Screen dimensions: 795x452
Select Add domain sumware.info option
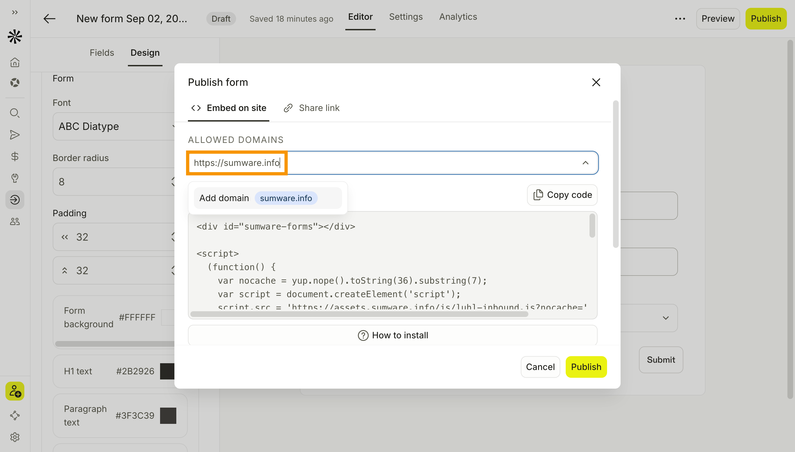268,198
